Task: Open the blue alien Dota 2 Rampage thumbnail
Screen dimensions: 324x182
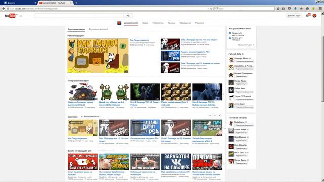Action: click(x=207, y=92)
